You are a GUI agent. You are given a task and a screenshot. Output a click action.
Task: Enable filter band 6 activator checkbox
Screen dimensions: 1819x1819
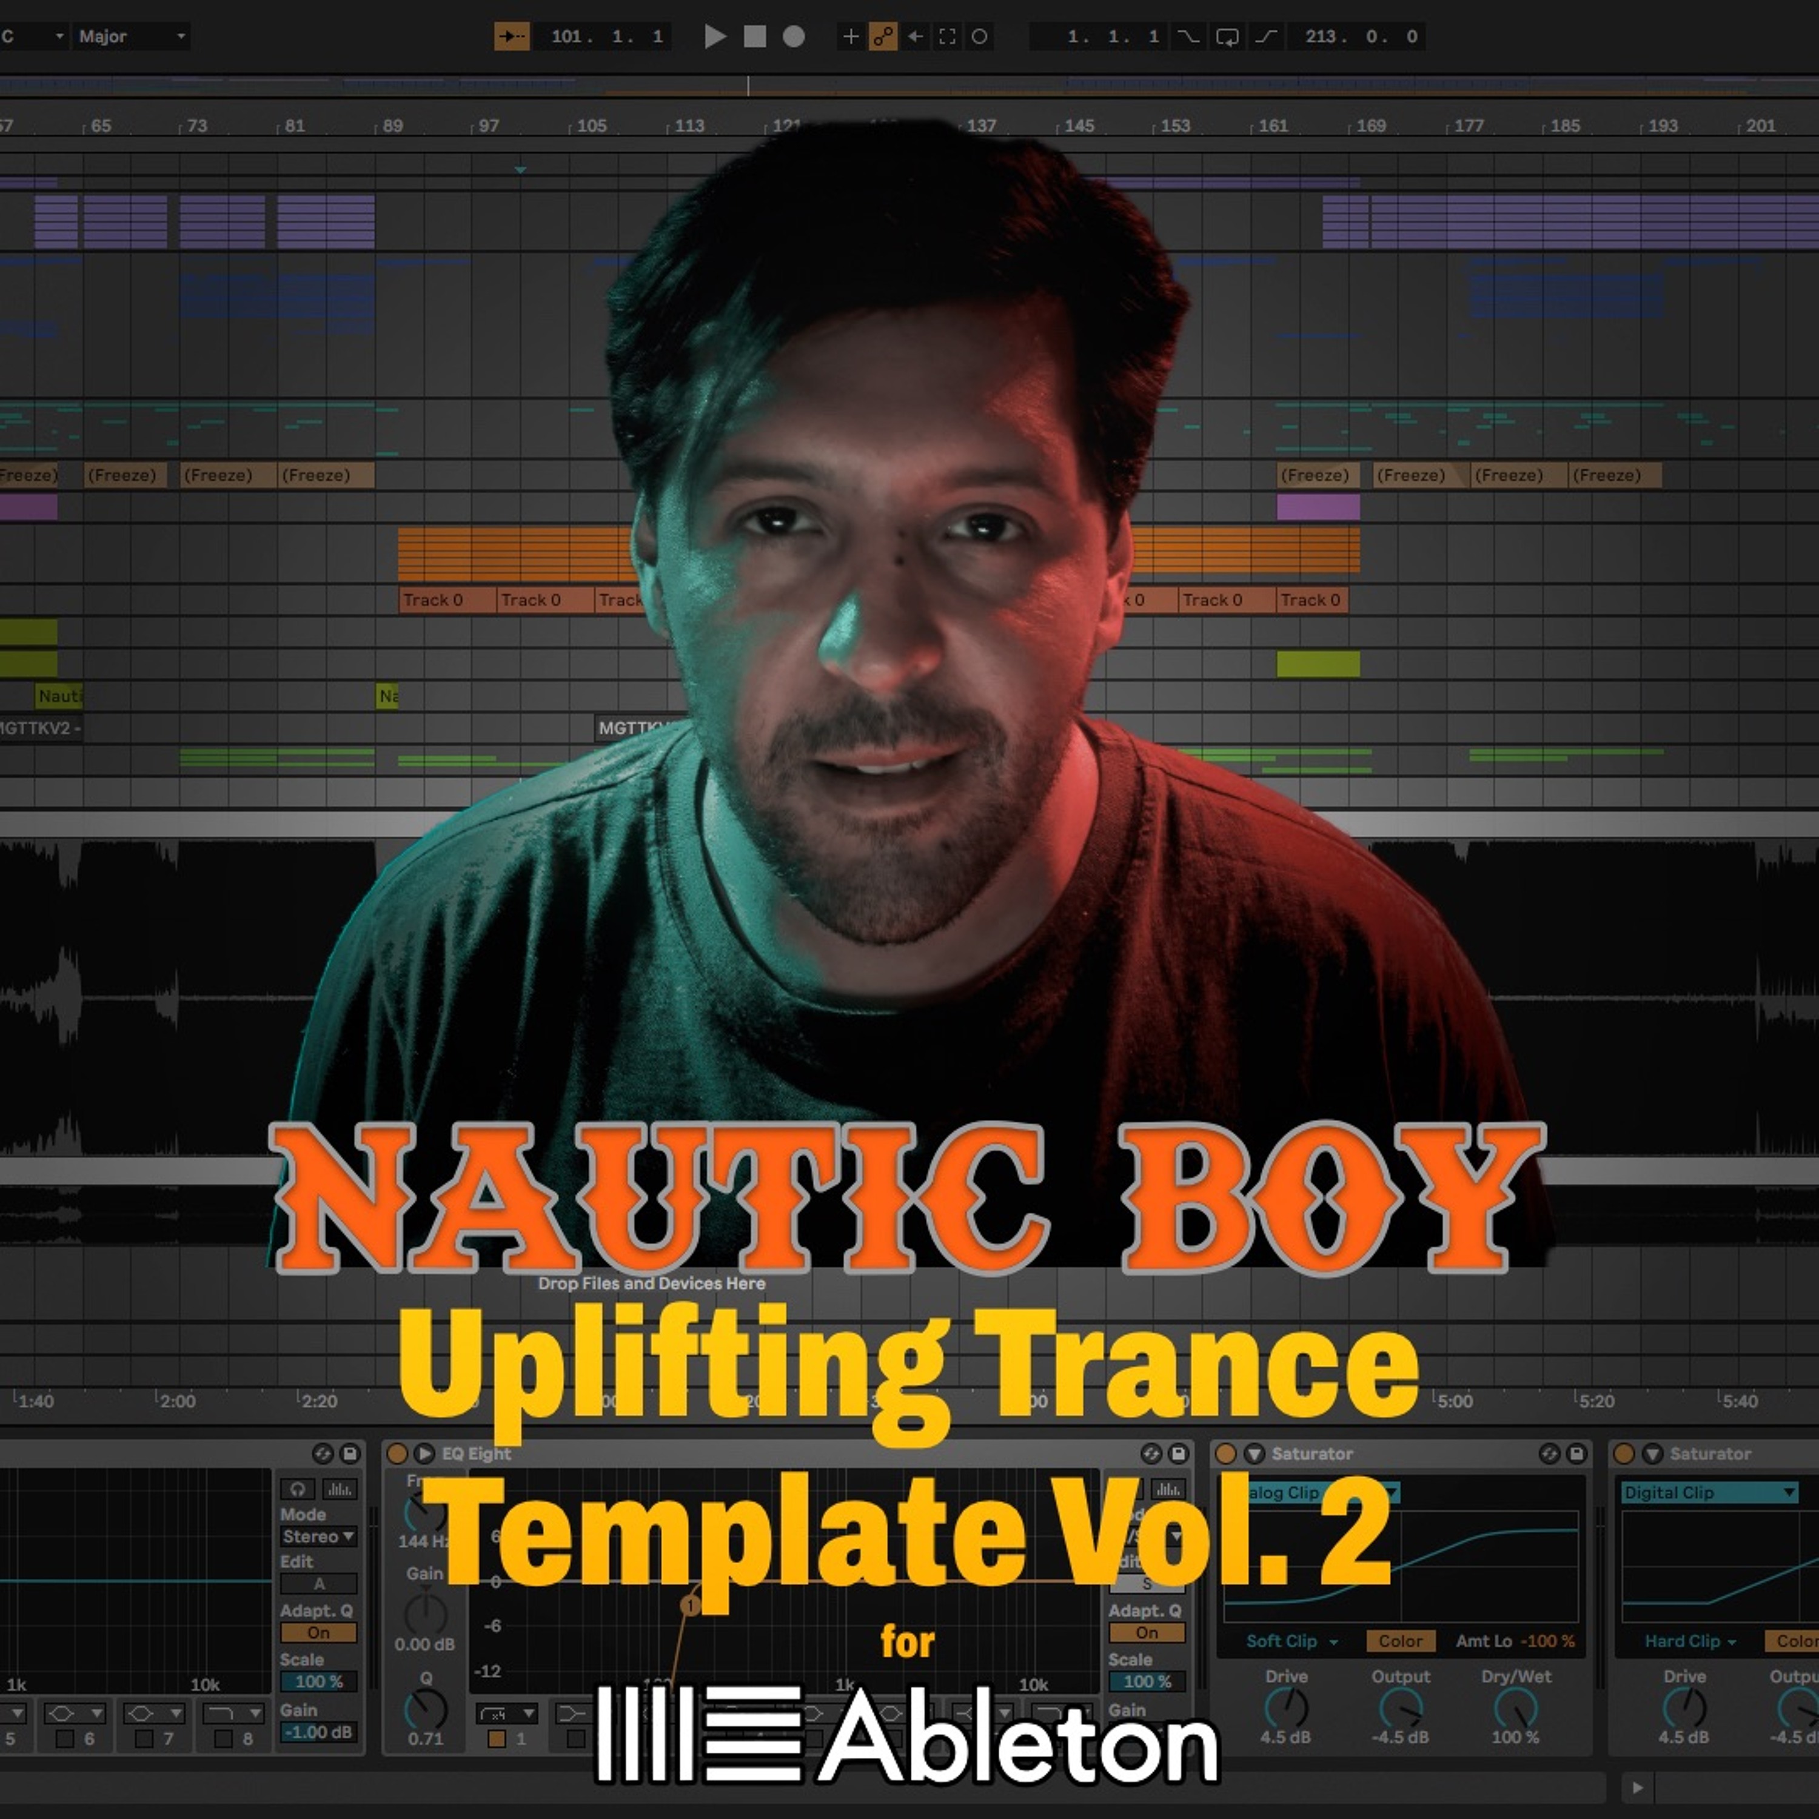(x=65, y=1738)
